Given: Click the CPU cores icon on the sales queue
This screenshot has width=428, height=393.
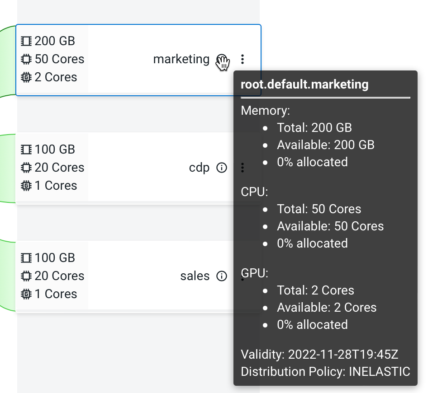Looking at the screenshot, I should [26, 276].
